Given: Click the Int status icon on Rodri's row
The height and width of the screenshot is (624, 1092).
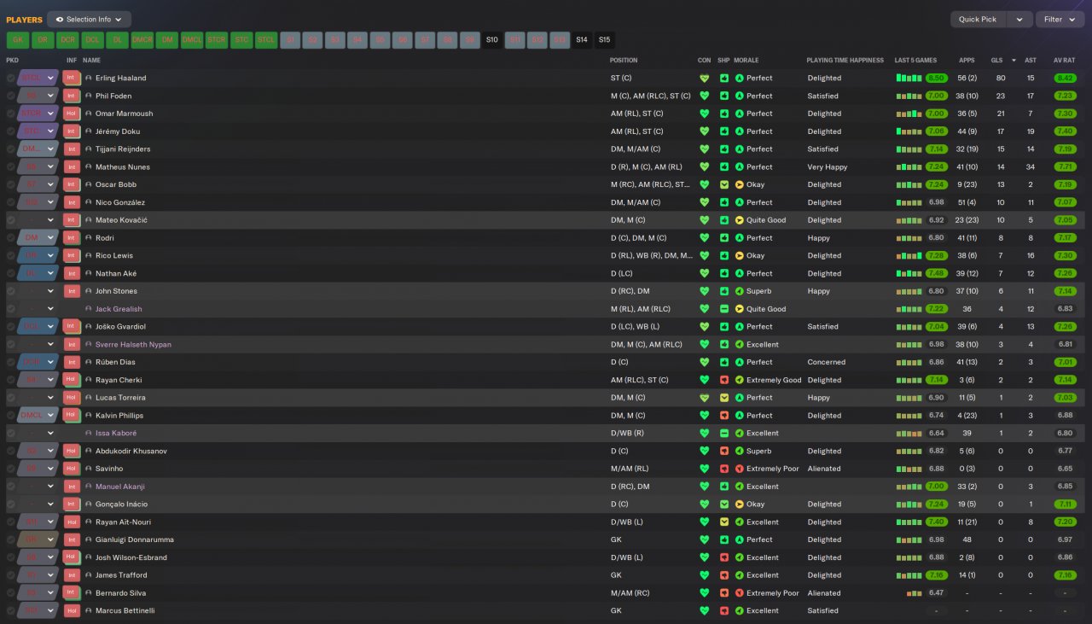Looking at the screenshot, I should pyautogui.click(x=72, y=238).
